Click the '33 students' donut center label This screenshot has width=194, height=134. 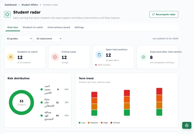(x=21, y=103)
